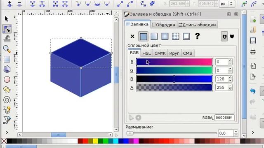
Task: Select the CMS color tab
Action: tap(188, 53)
